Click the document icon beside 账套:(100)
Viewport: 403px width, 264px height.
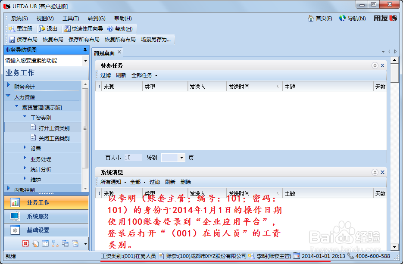click(x=161, y=256)
